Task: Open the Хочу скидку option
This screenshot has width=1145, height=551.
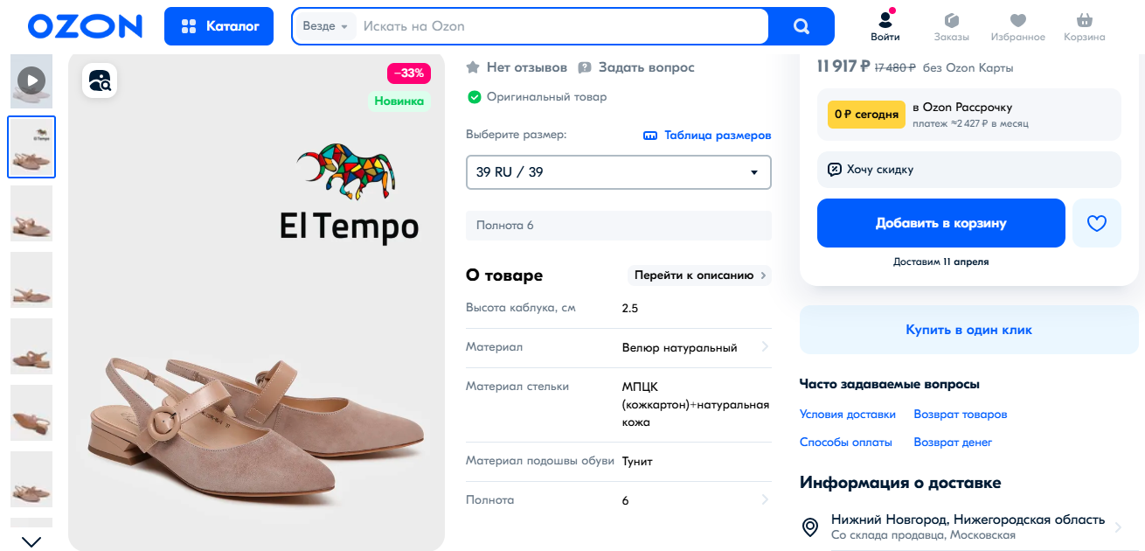Action: (x=968, y=169)
